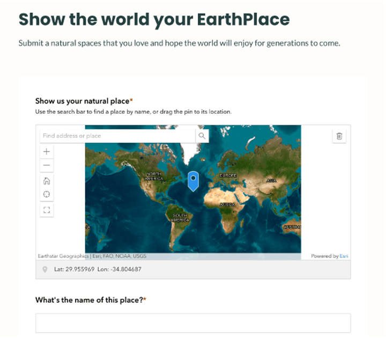Image resolution: width=386 pixels, height=338 pixels.
Task: Expand the map to fullscreen
Action: (x=47, y=210)
